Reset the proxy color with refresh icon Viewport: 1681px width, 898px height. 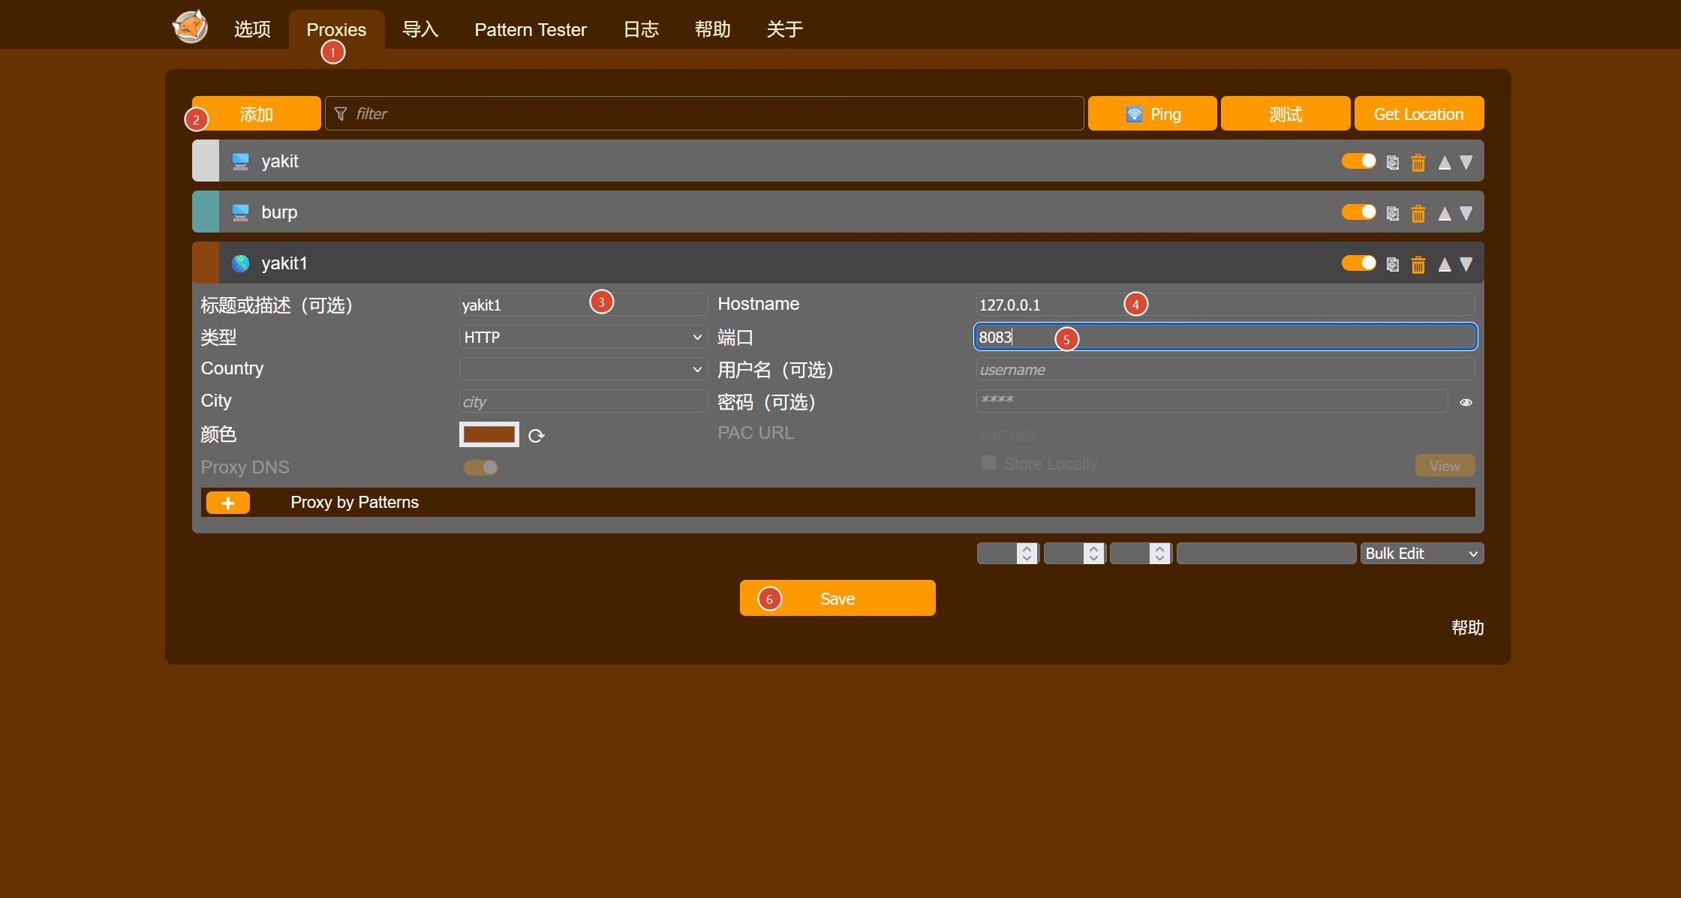(x=536, y=436)
